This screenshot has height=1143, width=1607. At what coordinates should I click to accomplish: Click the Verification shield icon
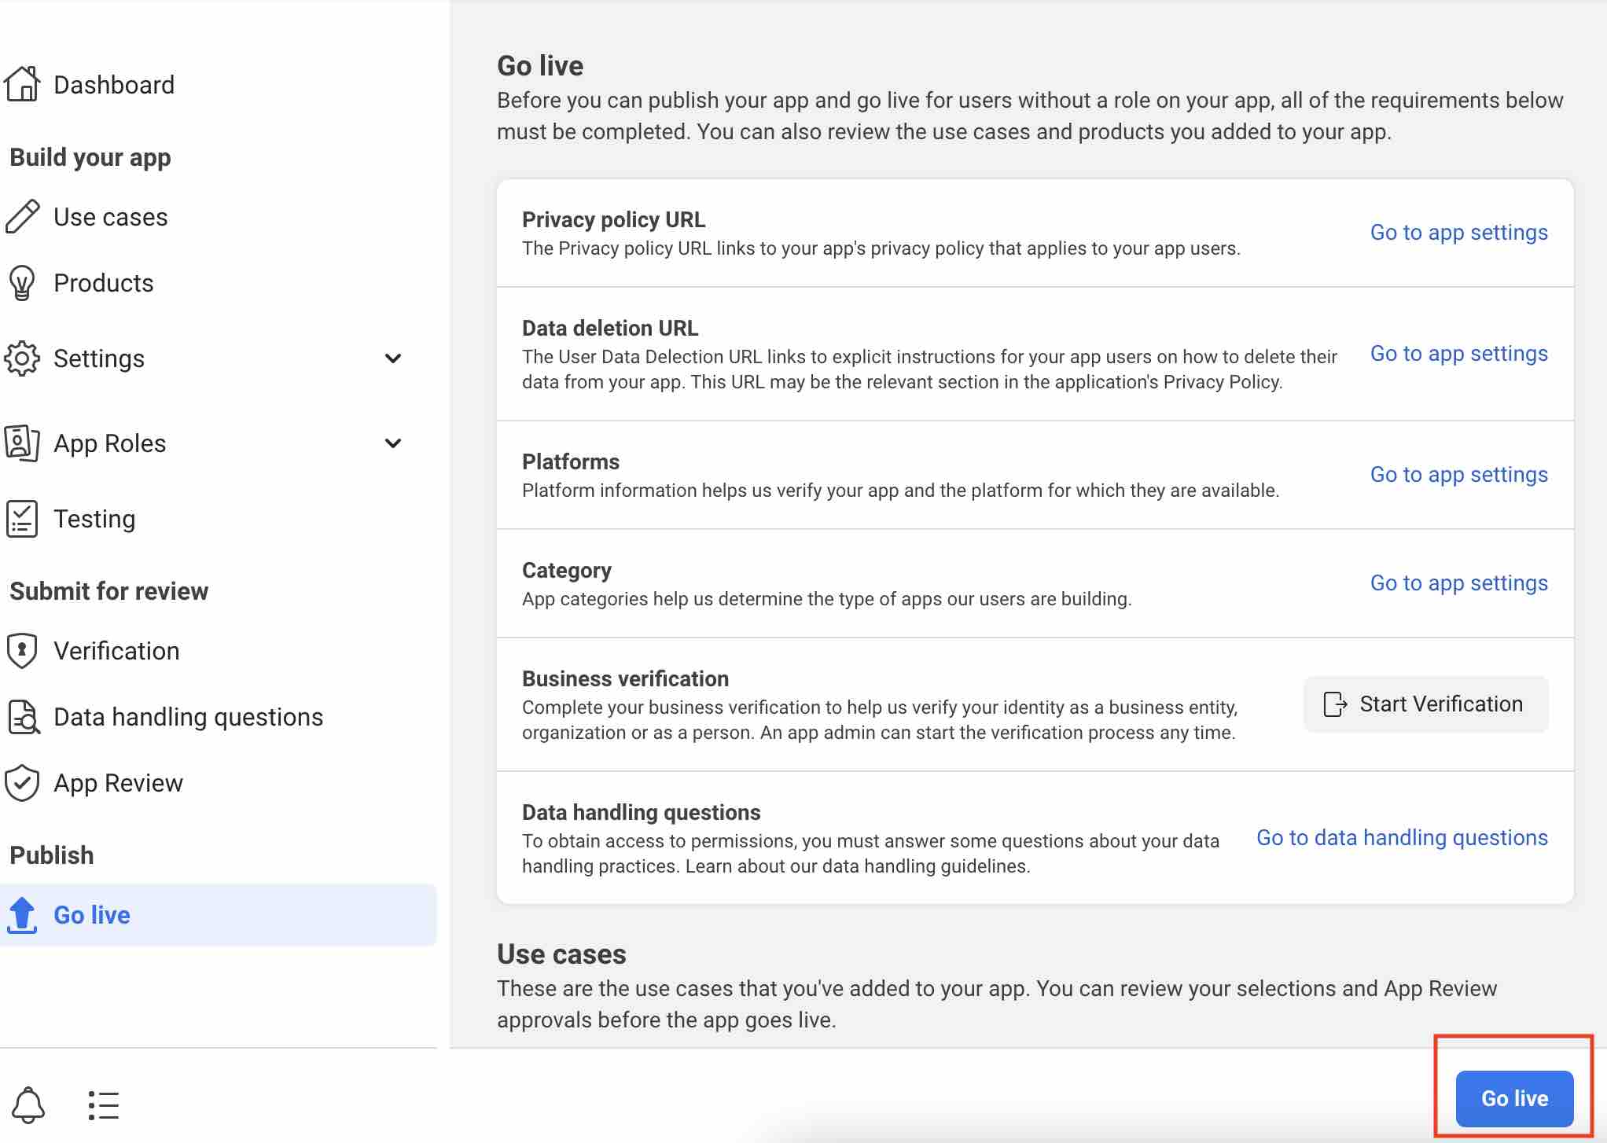[22, 651]
